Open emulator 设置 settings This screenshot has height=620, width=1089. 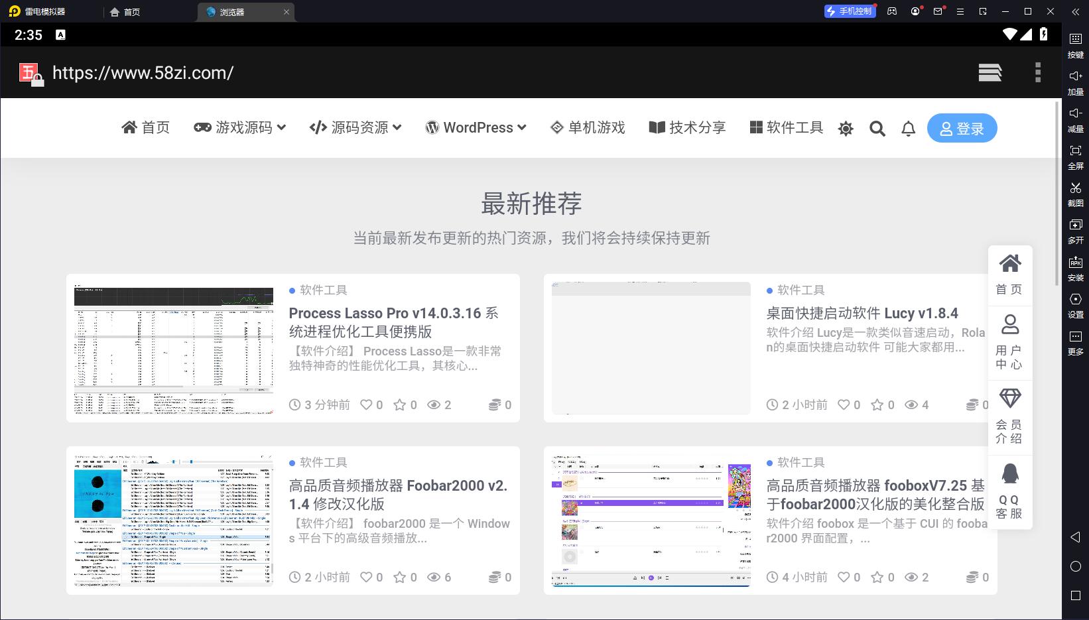point(1076,305)
